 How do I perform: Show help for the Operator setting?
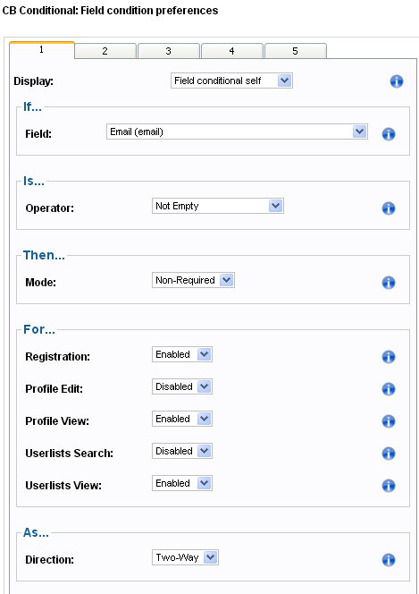[389, 208]
